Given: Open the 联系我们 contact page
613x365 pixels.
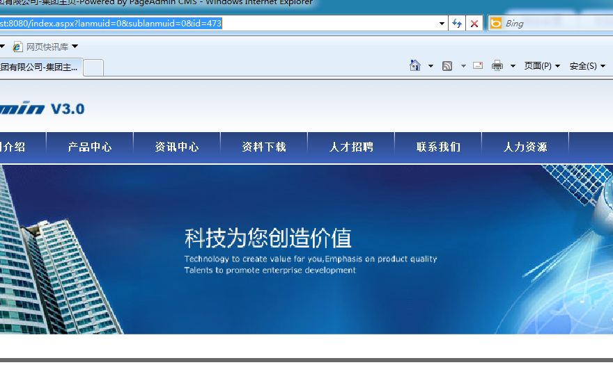Looking at the screenshot, I should 438,147.
